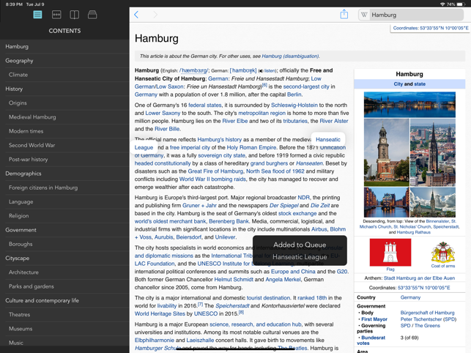Click the Hamburg search field
The height and width of the screenshot is (353, 471).
pos(411,15)
